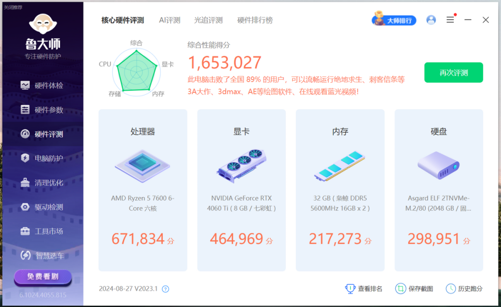
Task: Click the 鲁大师 mascot logo
Action: pos(43,24)
